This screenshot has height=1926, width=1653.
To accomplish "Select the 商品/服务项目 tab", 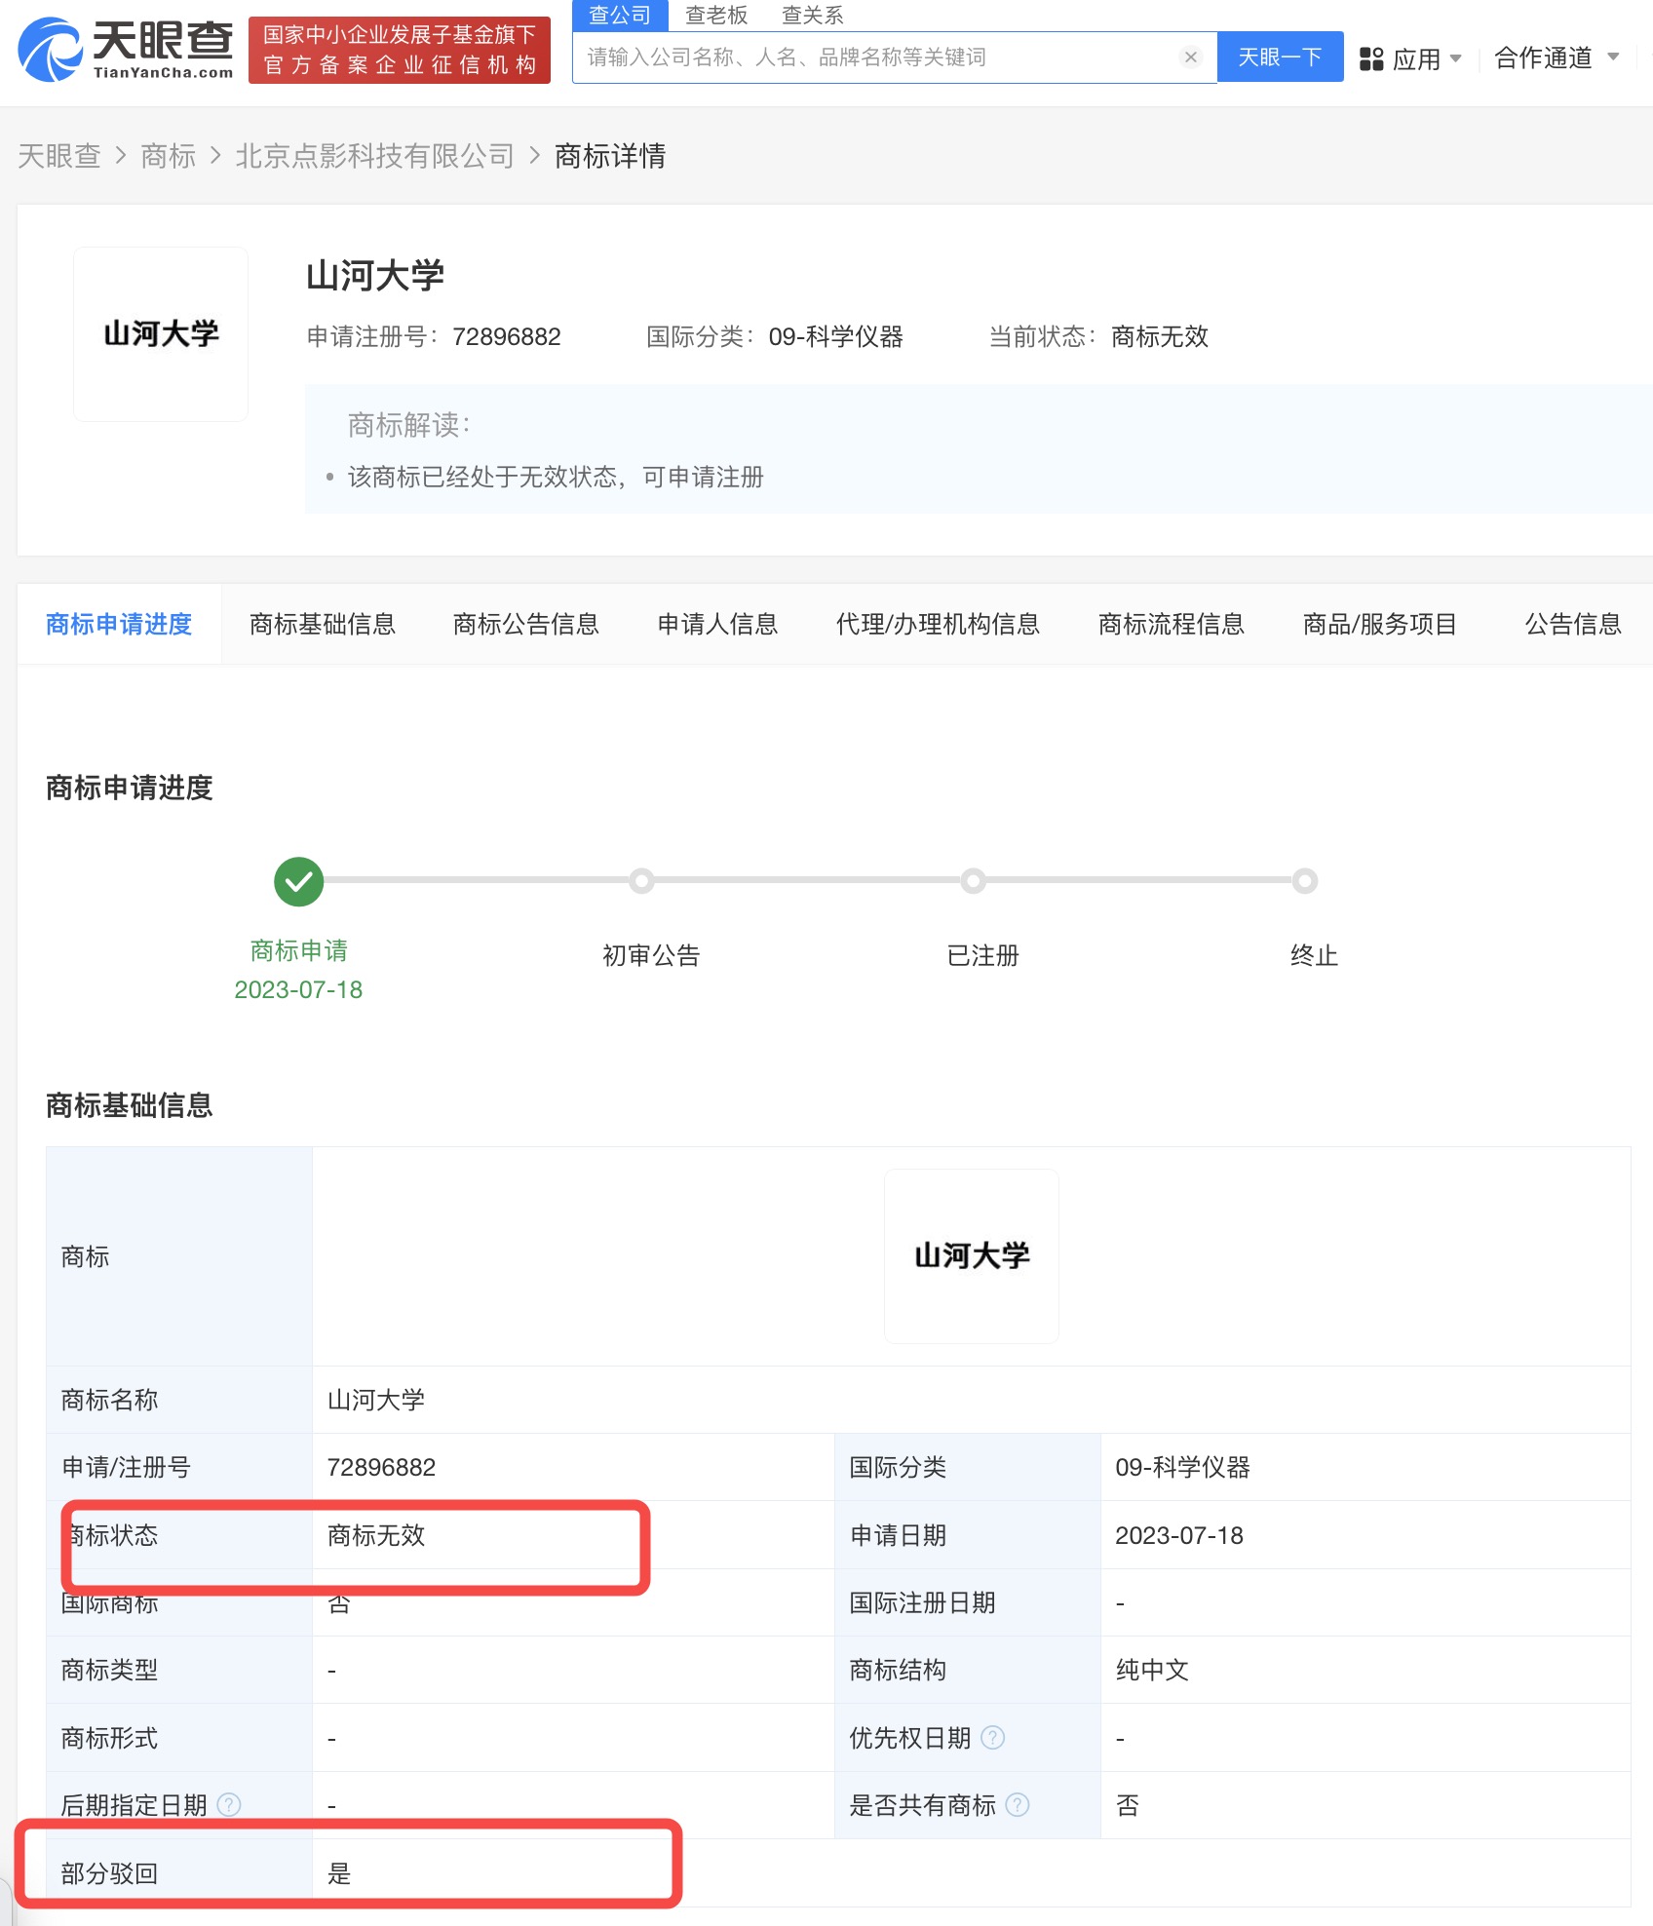I will (1379, 624).
